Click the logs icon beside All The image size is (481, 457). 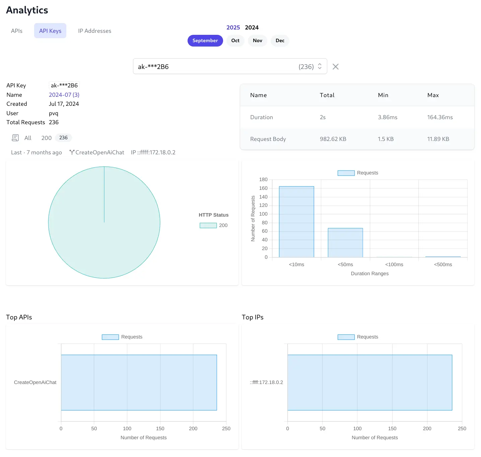(x=15, y=138)
